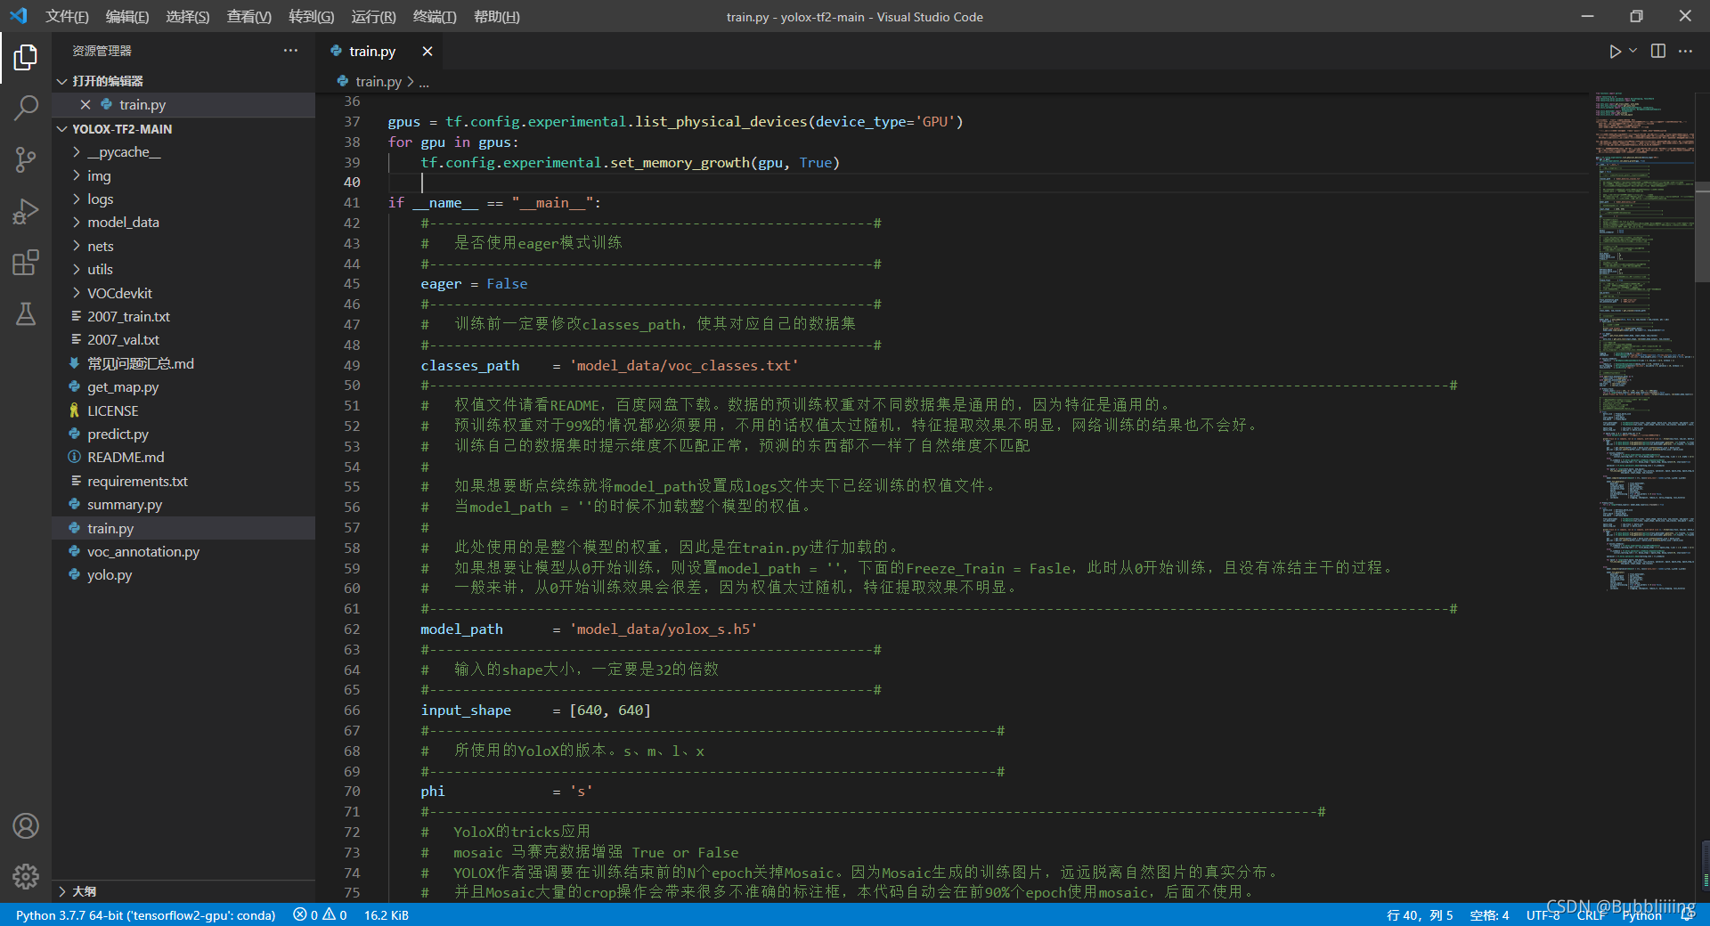Open the 选择(S) menu
The height and width of the screenshot is (926, 1710).
[188, 17]
